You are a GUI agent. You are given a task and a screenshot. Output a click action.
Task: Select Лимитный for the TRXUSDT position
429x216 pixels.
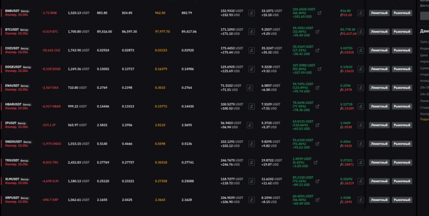coord(379,162)
